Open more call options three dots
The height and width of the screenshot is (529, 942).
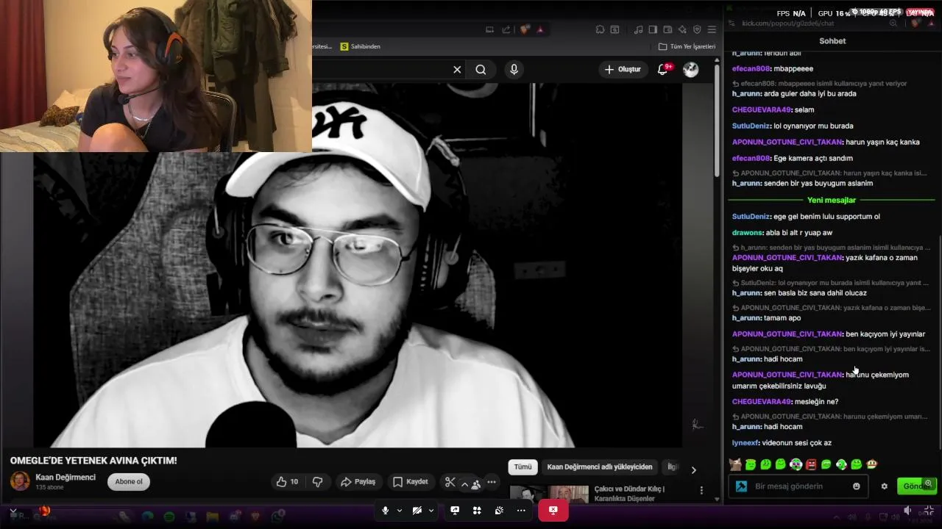pos(521,510)
